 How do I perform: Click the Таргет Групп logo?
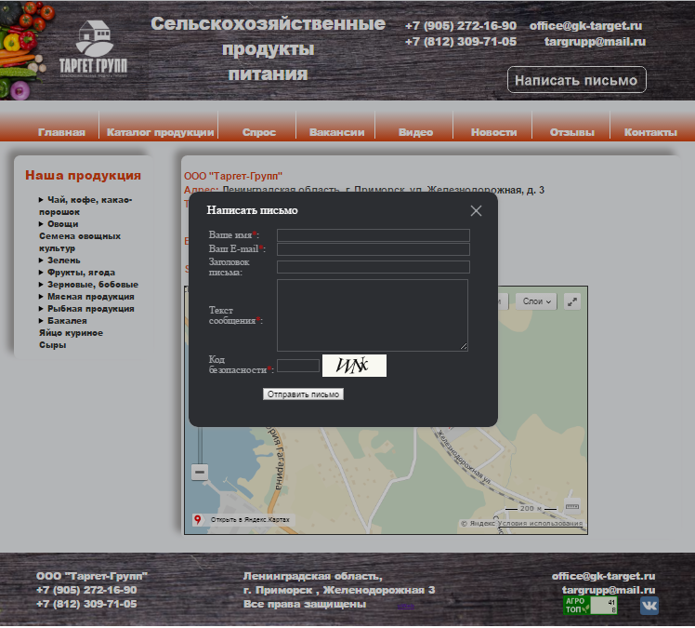pyautogui.click(x=94, y=48)
